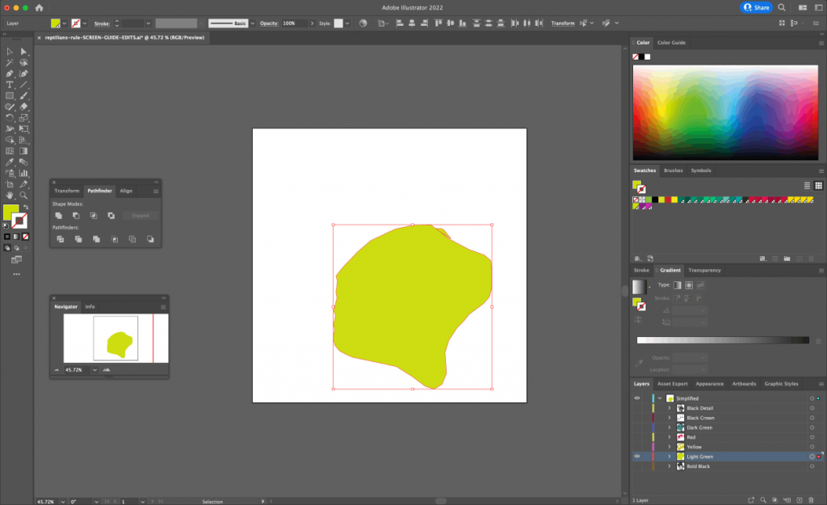This screenshot has width=827, height=505.
Task: Click the Expand button in Pathfinder
Action: coord(141,216)
